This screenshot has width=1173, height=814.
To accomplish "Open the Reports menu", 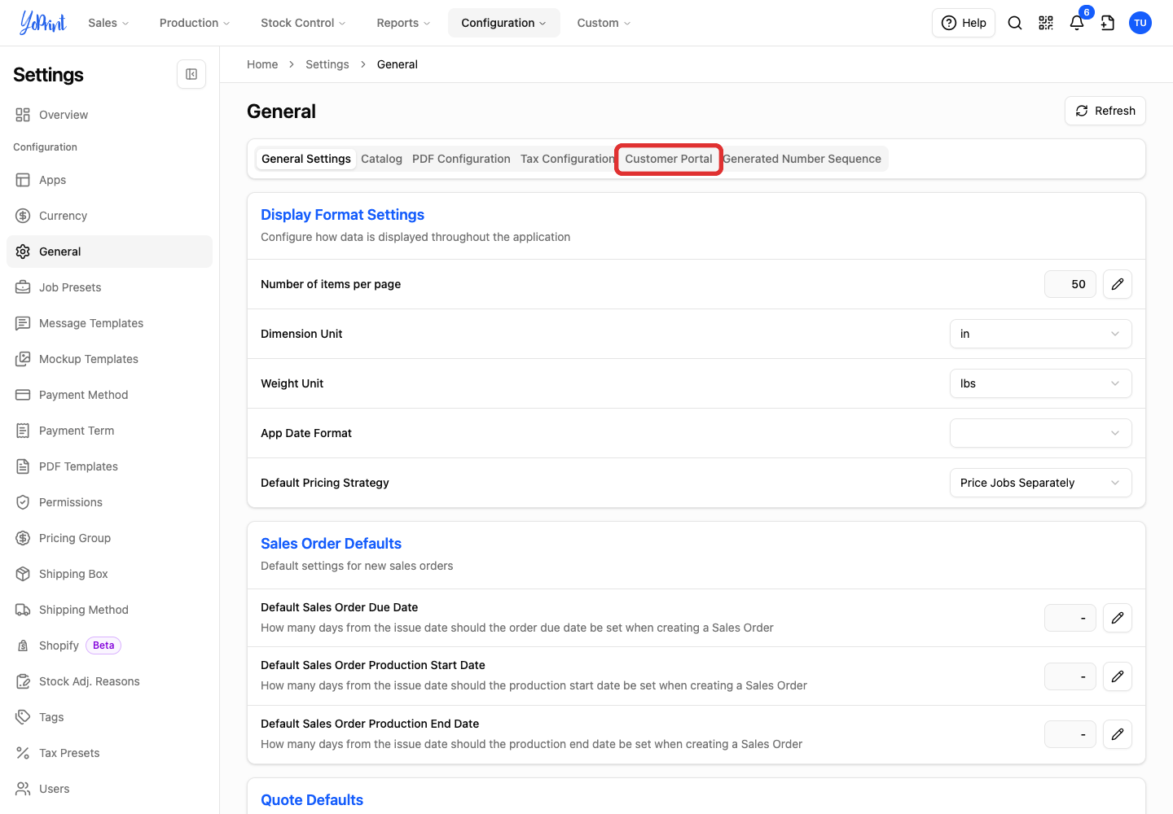I will 403,23.
